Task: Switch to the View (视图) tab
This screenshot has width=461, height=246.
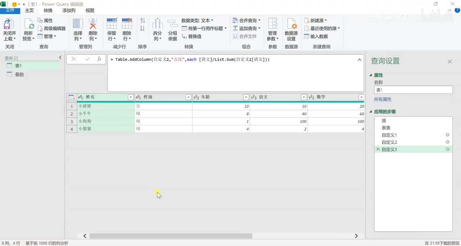Action: click(x=90, y=10)
